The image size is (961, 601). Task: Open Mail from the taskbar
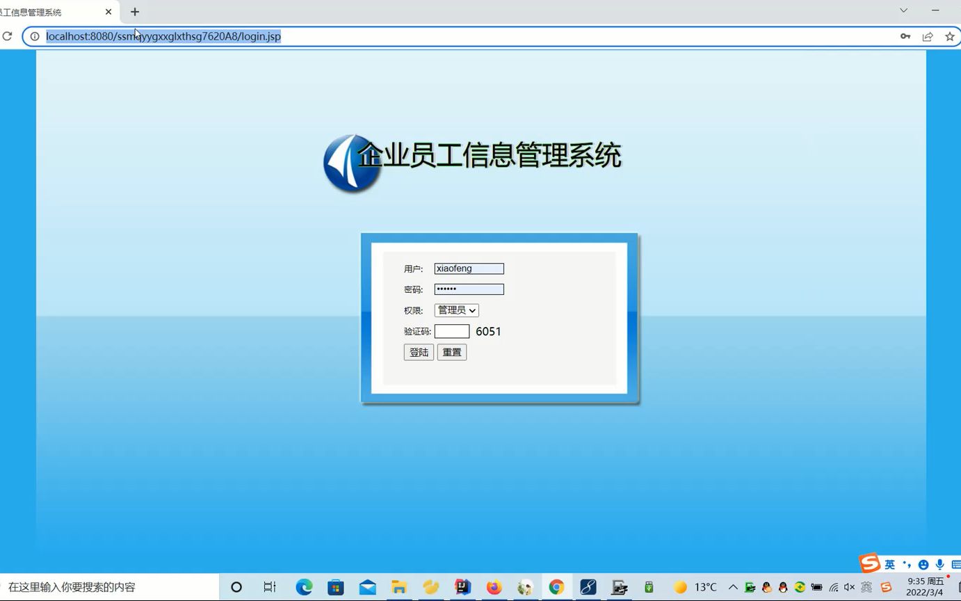tap(367, 586)
